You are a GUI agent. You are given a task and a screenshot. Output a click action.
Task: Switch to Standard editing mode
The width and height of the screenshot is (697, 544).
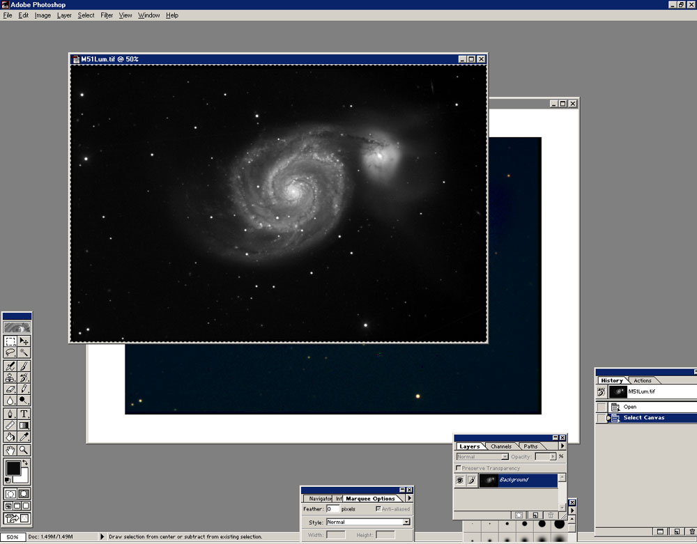(10, 494)
